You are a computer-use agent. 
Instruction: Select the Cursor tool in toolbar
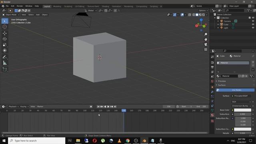[4, 27]
